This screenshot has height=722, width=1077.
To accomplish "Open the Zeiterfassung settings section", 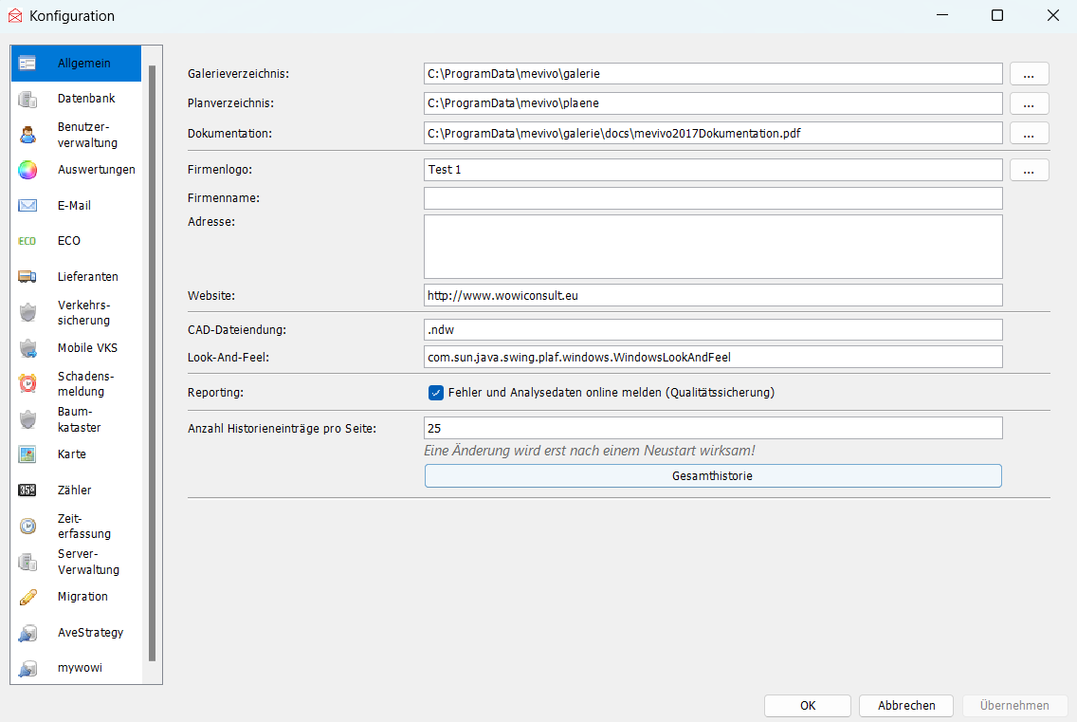I will pos(83,527).
